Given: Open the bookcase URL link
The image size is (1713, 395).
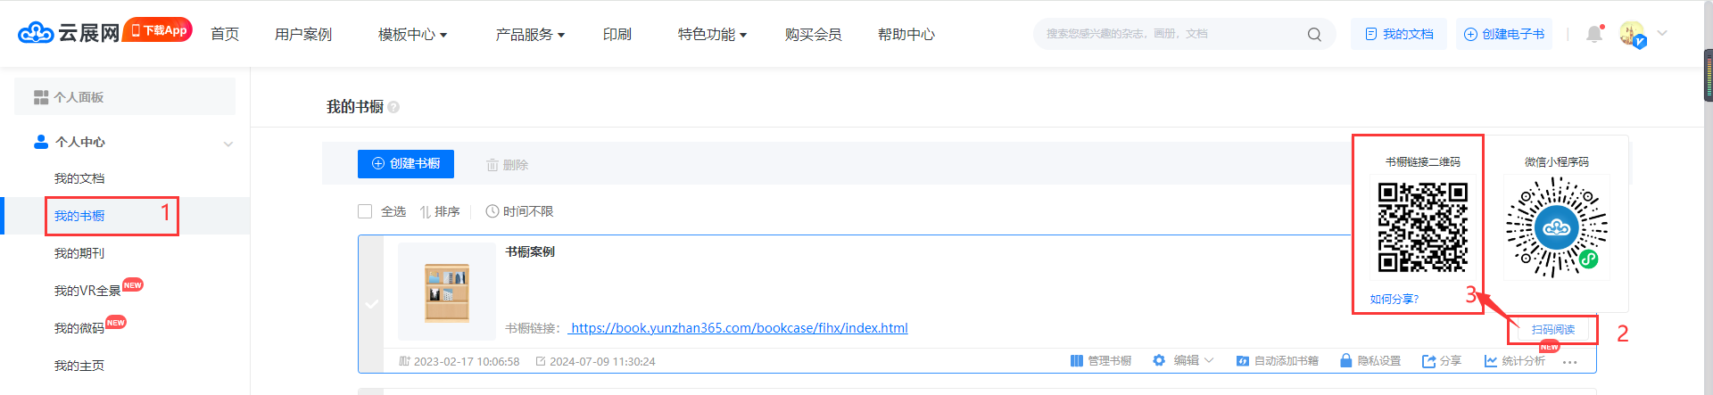Looking at the screenshot, I should coord(738,328).
